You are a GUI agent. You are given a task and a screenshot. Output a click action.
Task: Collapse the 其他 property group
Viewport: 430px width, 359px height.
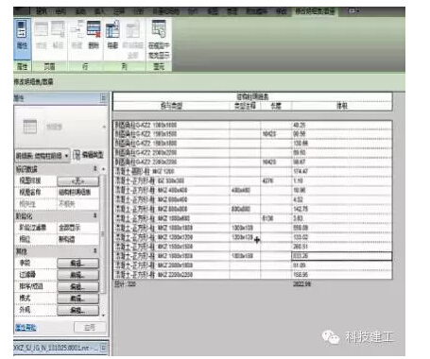tap(95, 251)
